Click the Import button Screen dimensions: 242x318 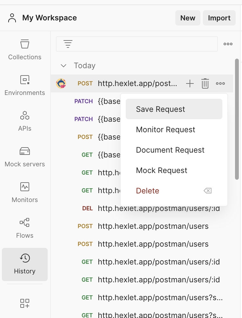click(x=219, y=18)
